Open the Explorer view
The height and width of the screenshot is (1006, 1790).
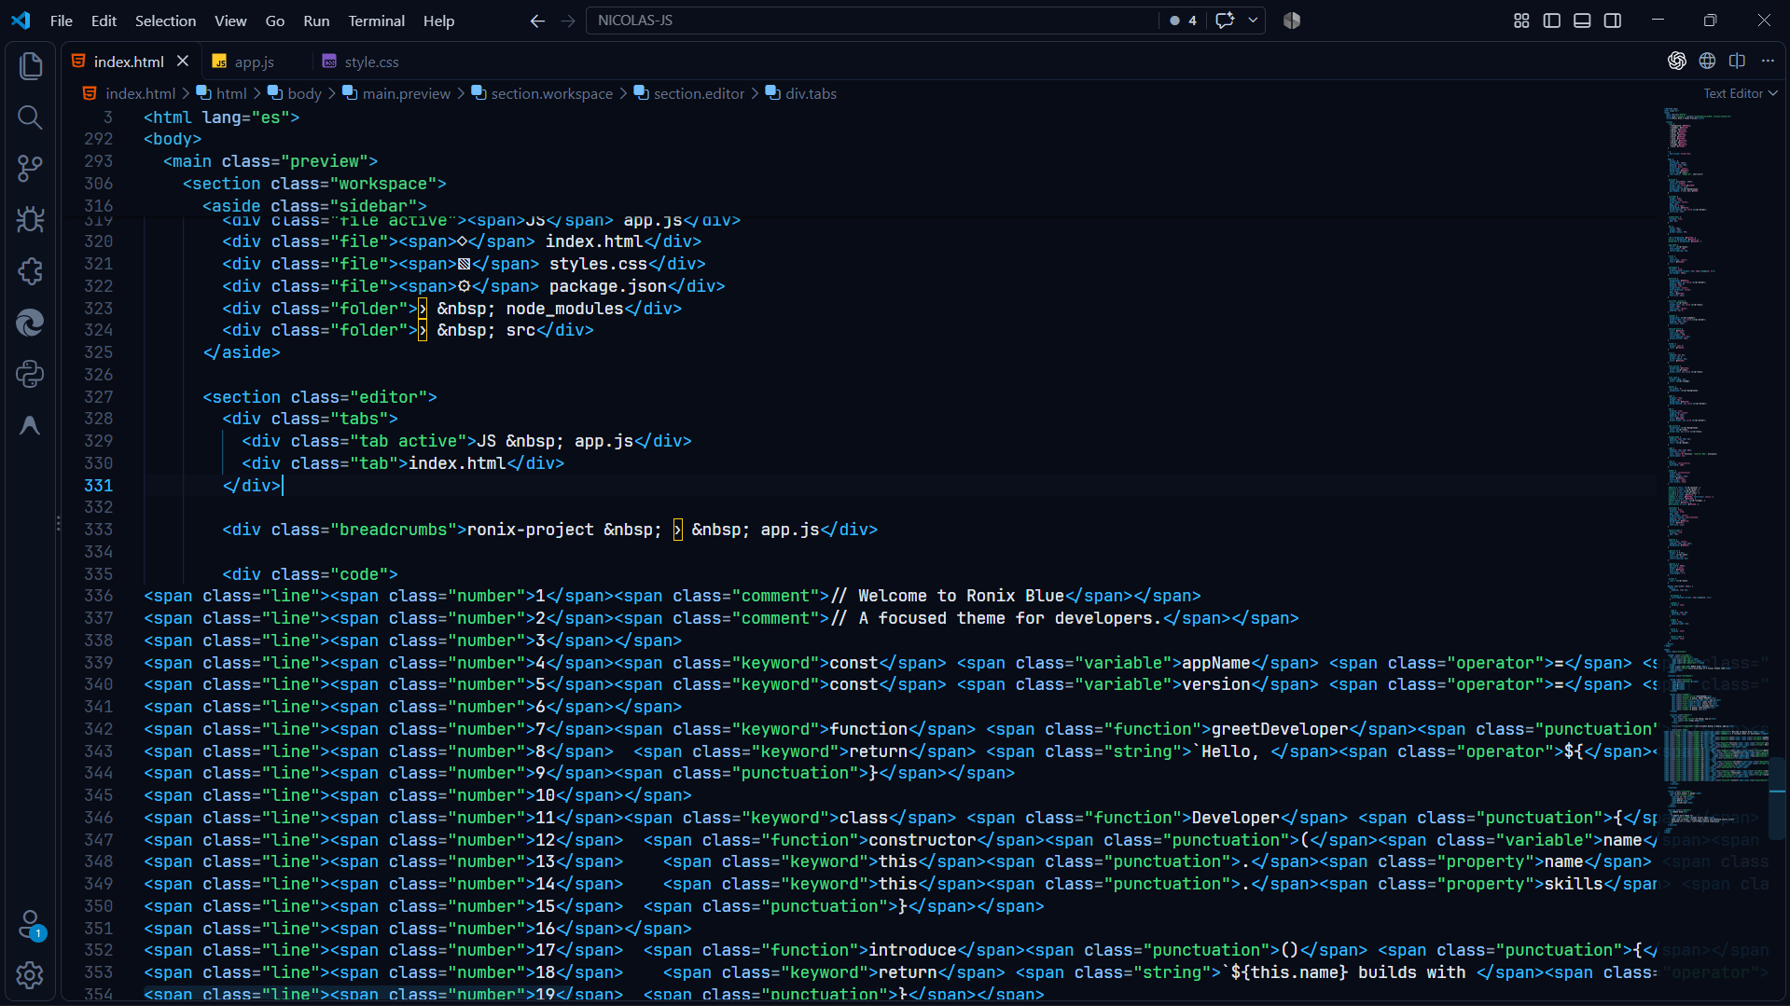[30, 65]
